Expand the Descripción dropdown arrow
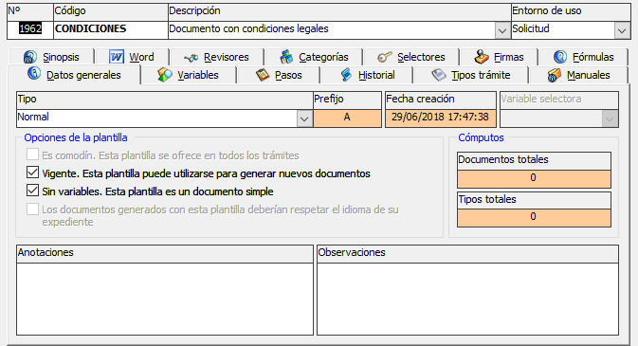Screen dimensions: 638x346 pos(502,30)
